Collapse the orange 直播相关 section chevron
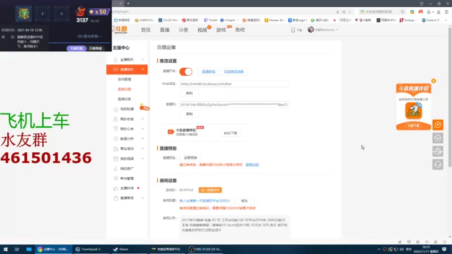The width and height of the screenshot is (452, 254). pos(142,69)
